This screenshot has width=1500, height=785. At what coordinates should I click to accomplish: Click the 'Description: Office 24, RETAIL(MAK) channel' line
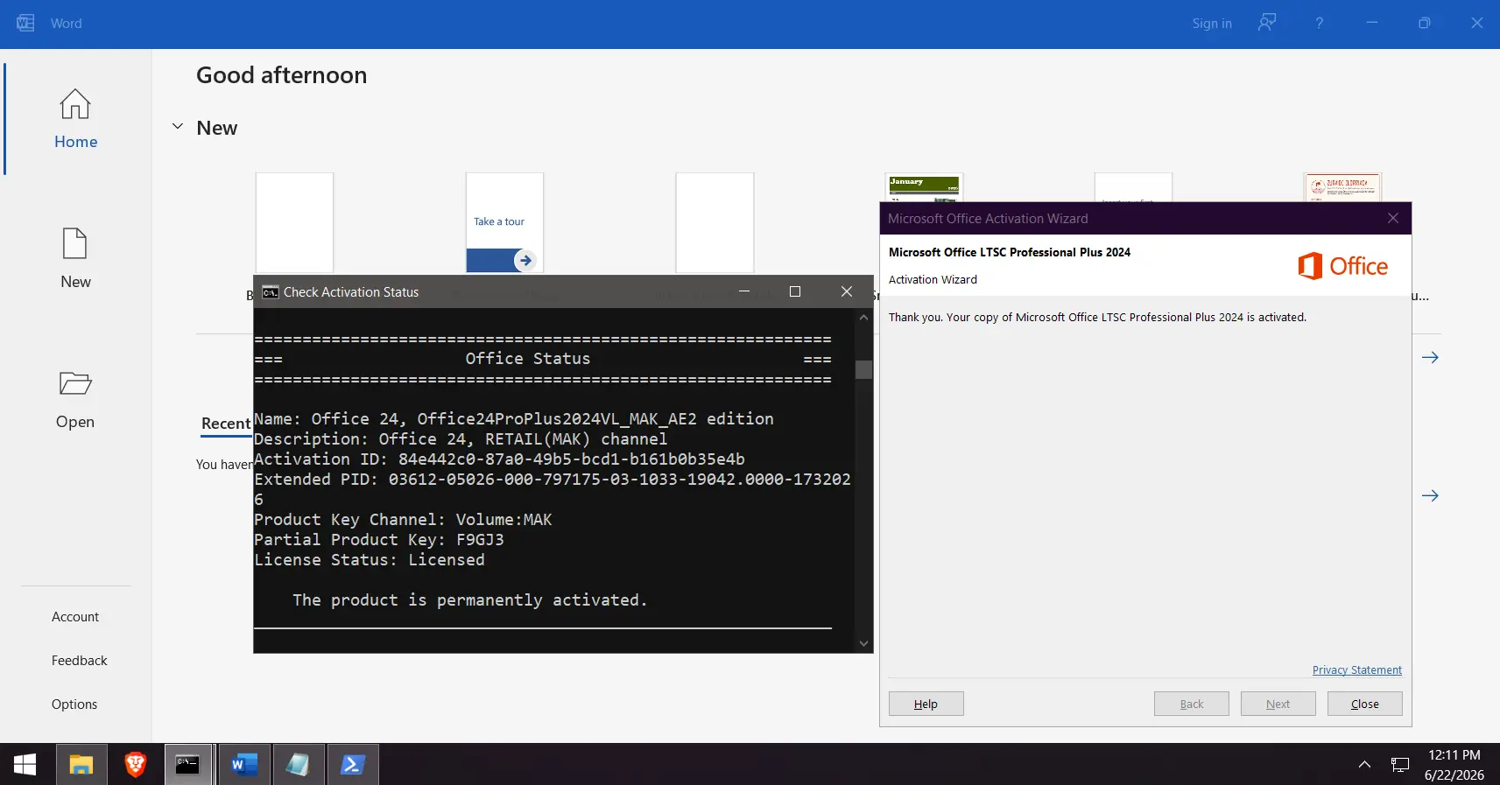coord(461,439)
